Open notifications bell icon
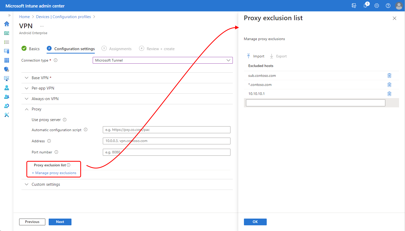 point(366,5)
